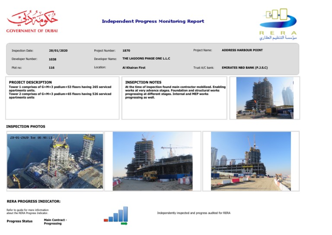Screen dimensions: 332x235
Task: Open the aerial inspection photo dated 28-01-2020
Action: [x=55, y=161]
